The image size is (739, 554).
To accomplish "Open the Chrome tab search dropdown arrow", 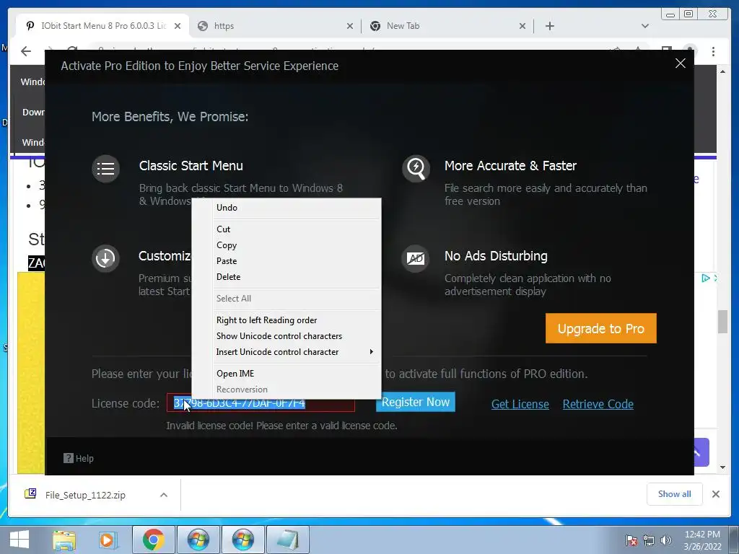I will (x=645, y=26).
